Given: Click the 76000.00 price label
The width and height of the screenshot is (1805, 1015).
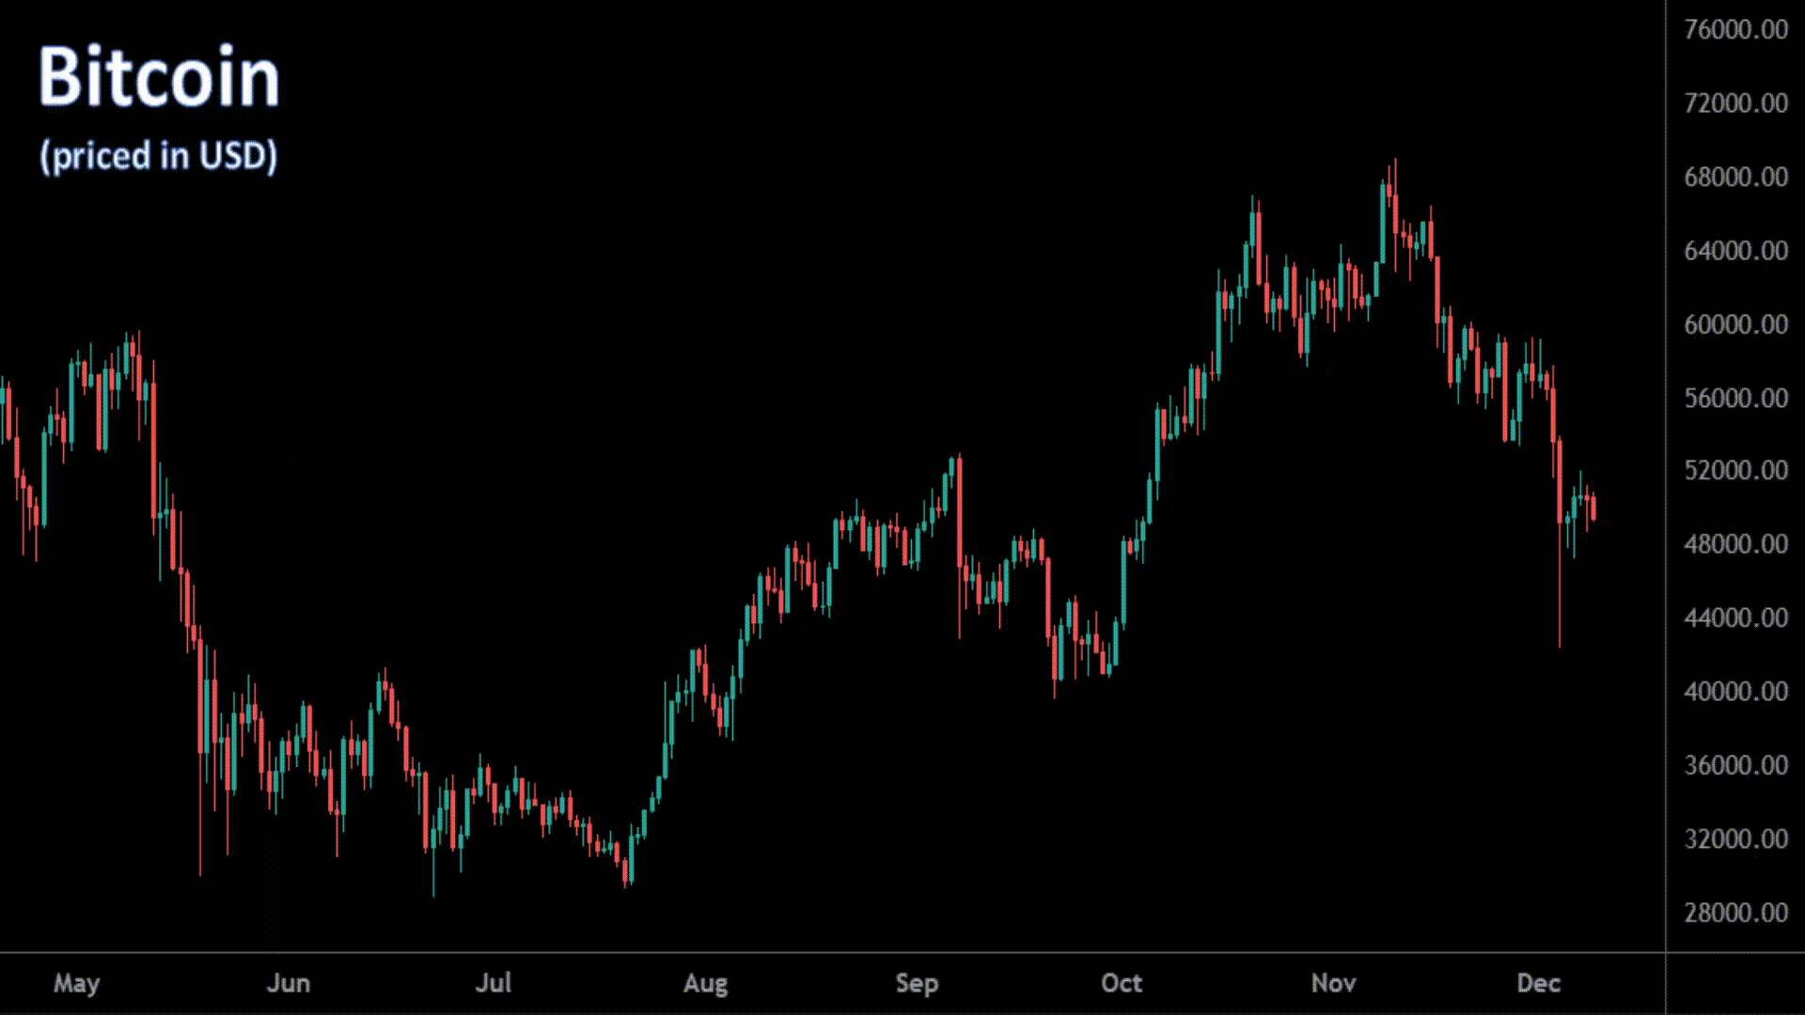Looking at the screenshot, I should point(1735,29).
